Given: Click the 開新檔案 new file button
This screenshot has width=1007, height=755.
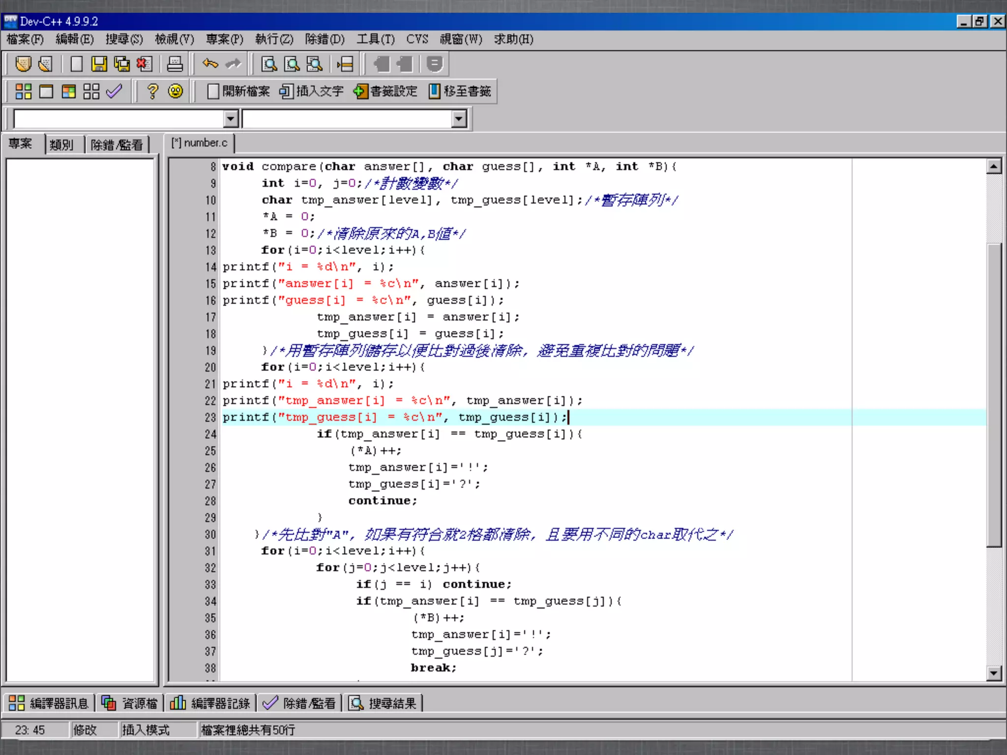Looking at the screenshot, I should pyautogui.click(x=239, y=91).
